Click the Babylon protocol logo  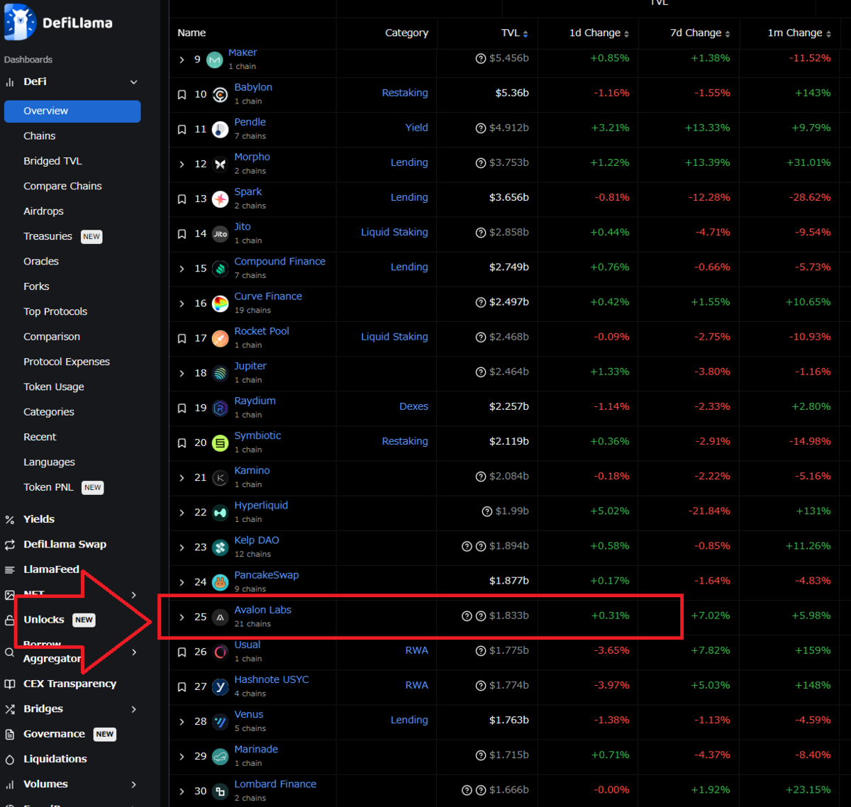pos(221,94)
